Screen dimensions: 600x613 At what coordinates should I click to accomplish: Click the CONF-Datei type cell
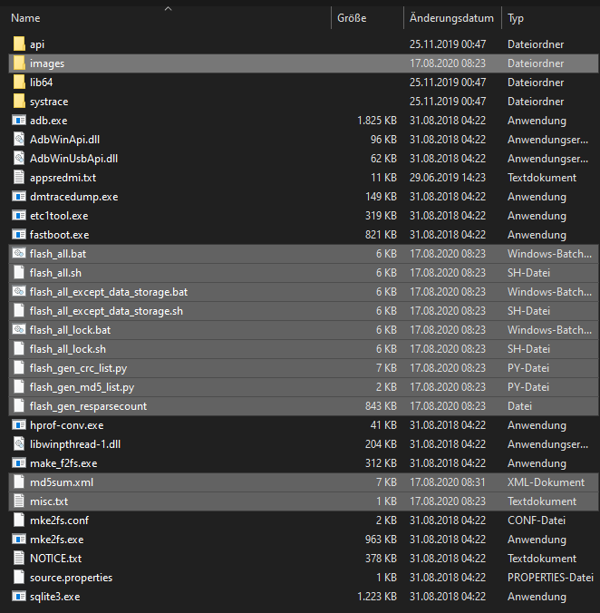pyautogui.click(x=537, y=521)
